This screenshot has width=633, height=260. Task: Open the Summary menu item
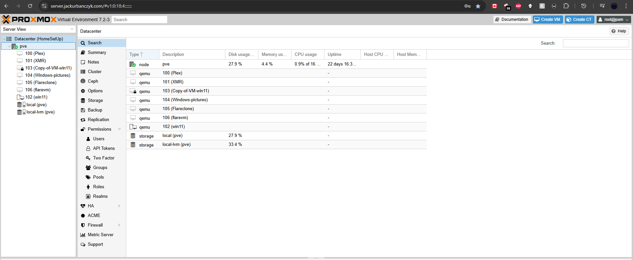pos(97,53)
